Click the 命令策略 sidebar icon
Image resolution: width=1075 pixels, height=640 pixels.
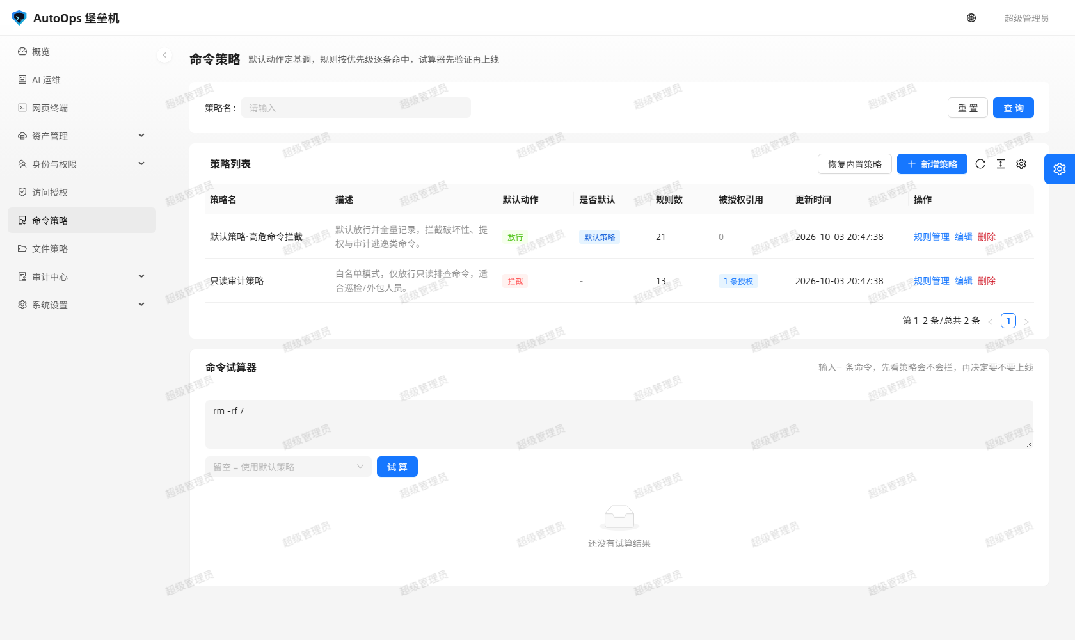tap(22, 220)
